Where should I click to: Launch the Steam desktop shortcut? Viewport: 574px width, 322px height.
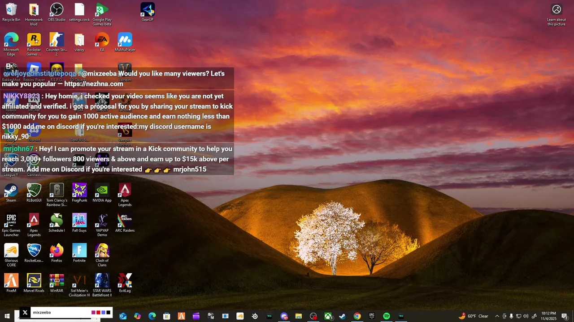(11, 192)
